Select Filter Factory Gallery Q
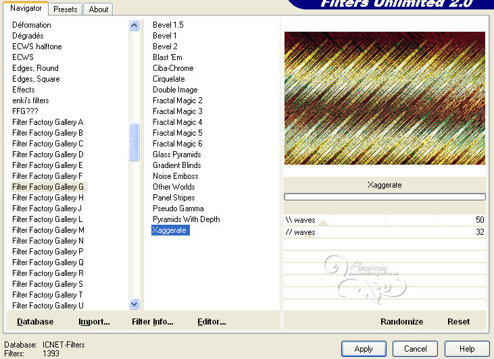Viewport: 494px width, 359px height. pyautogui.click(x=47, y=263)
